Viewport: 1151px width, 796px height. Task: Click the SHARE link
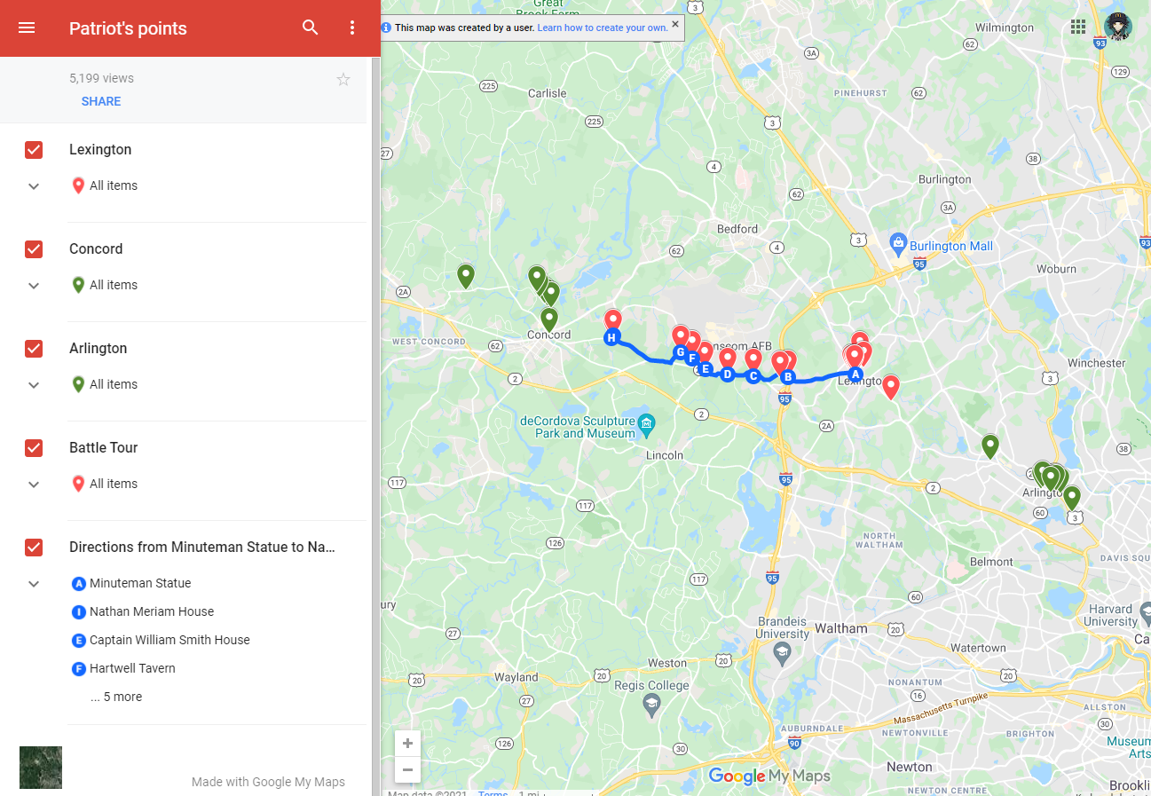(101, 101)
